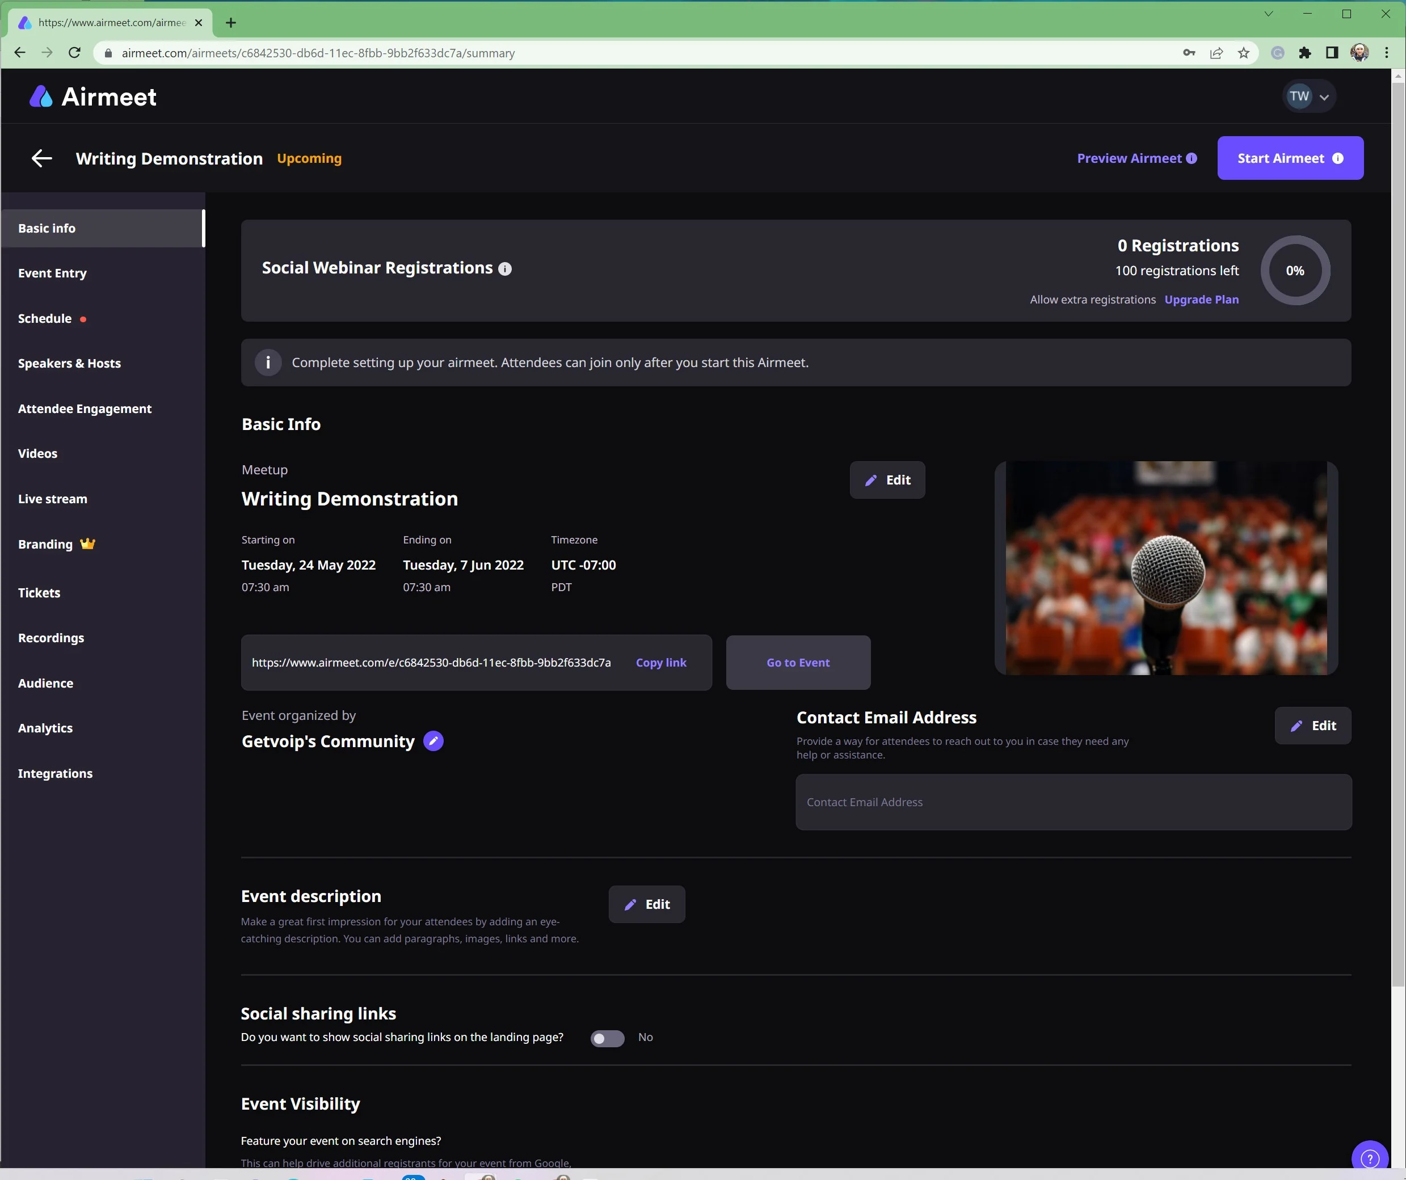Click the back arrow navigation icon
Image resolution: width=1406 pixels, height=1180 pixels.
(43, 158)
